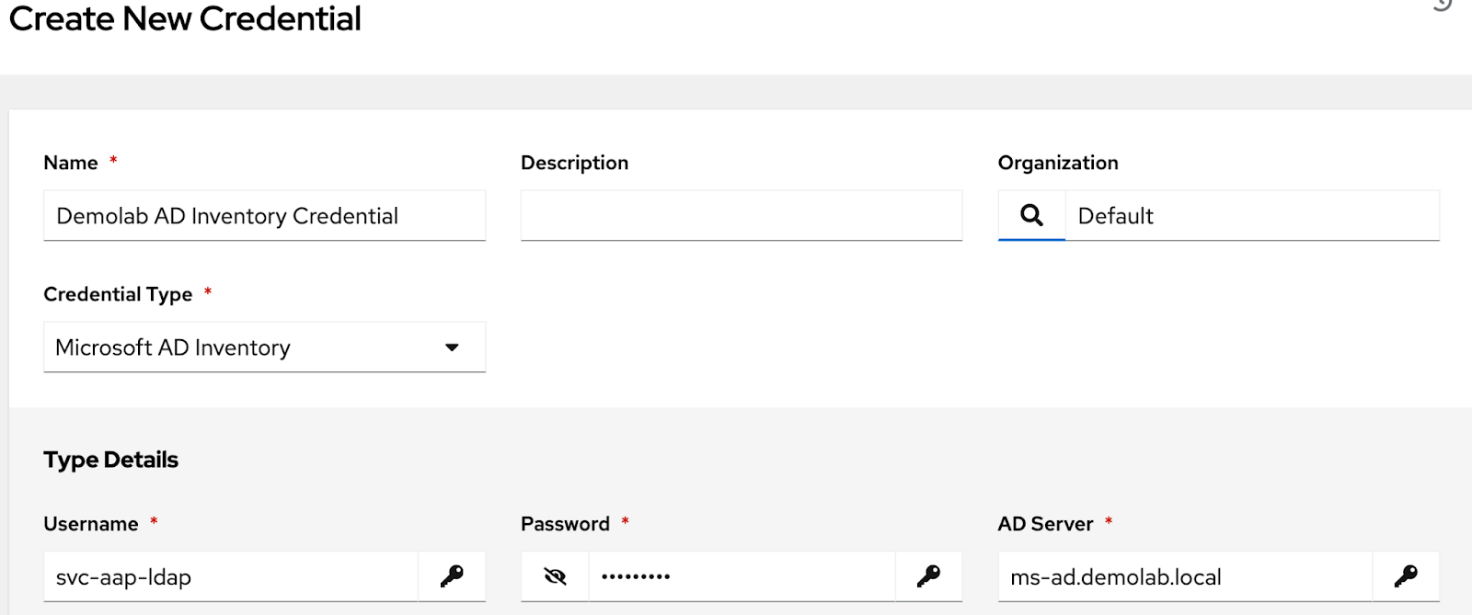Focus the Name field containing Demolab AD Inventory Credential
The width and height of the screenshot is (1472, 615).
265,215
